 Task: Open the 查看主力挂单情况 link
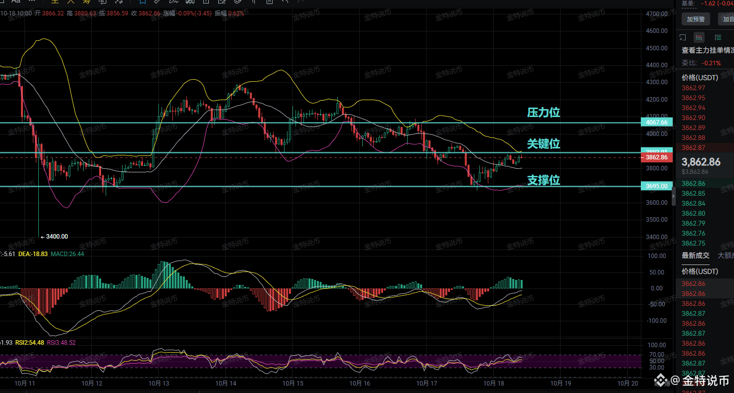708,50
